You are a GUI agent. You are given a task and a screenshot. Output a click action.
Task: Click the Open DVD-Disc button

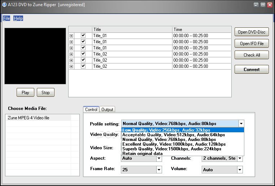click(252, 32)
